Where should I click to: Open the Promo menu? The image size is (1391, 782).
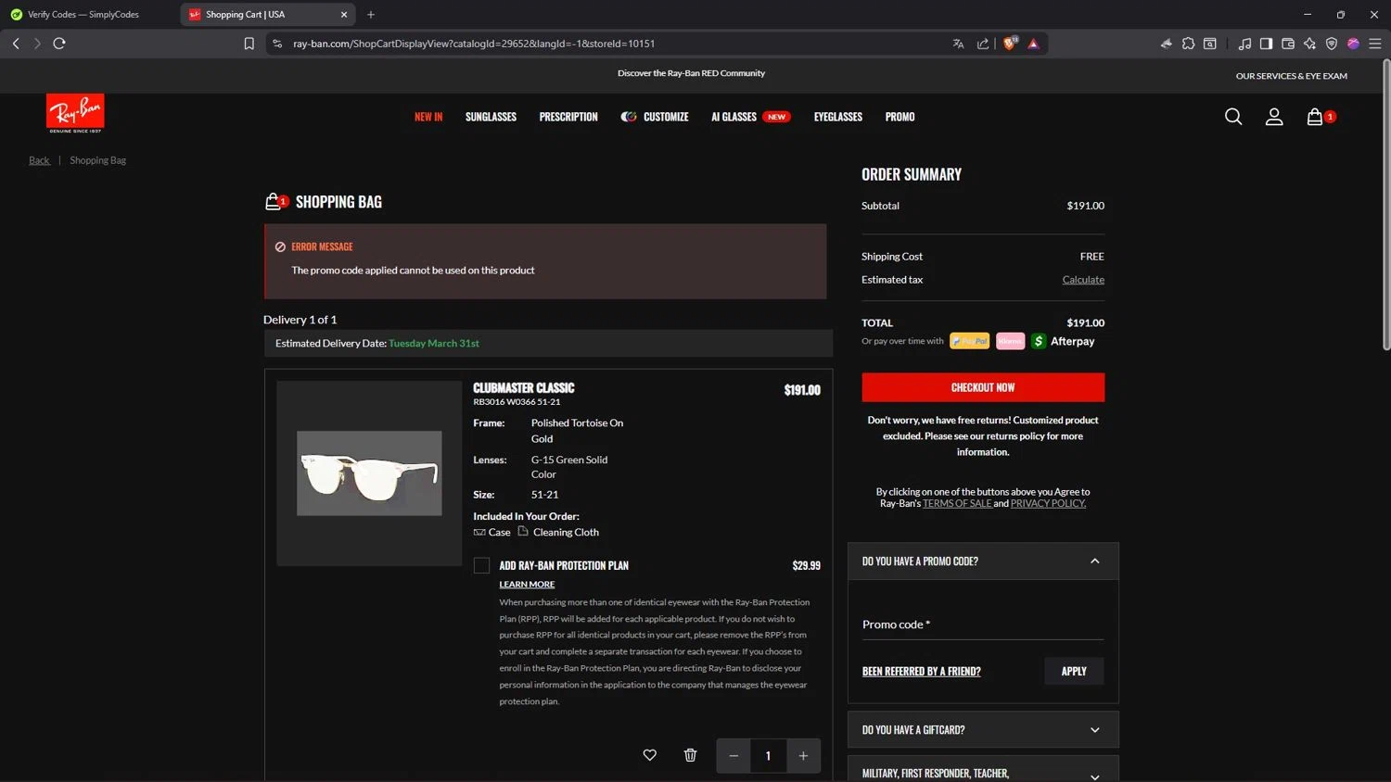[x=900, y=117]
